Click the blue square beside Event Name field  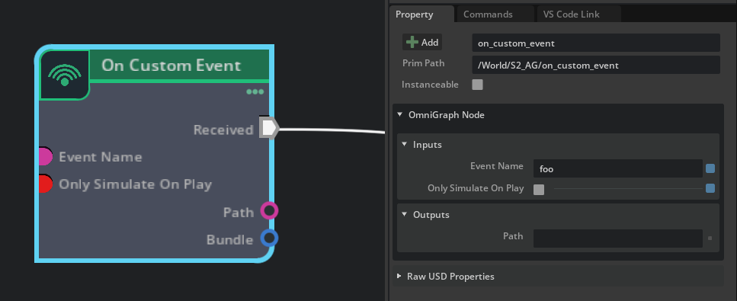point(710,168)
